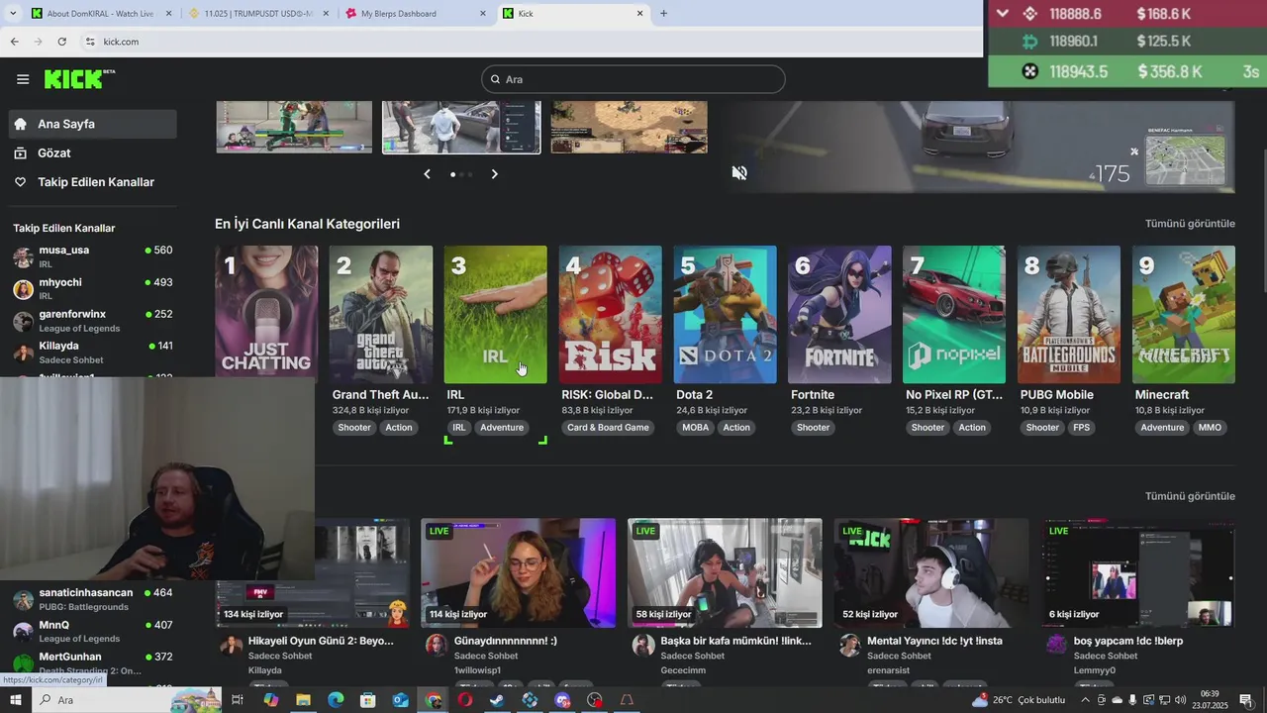Click erenarsist streamer avatar

point(849,646)
